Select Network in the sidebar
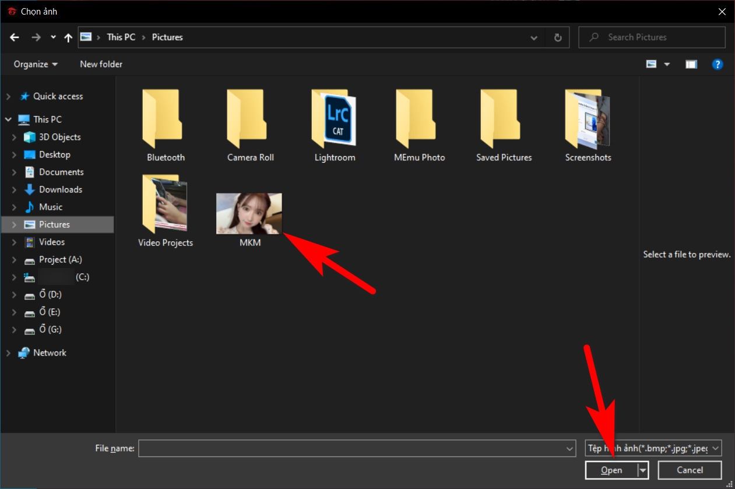The image size is (735, 489). (50, 353)
